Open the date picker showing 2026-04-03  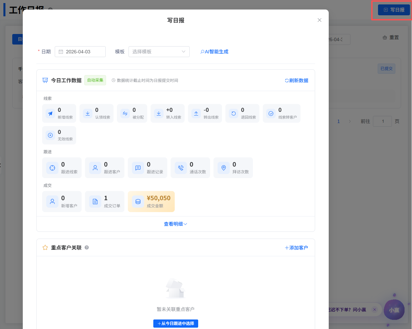pos(80,52)
